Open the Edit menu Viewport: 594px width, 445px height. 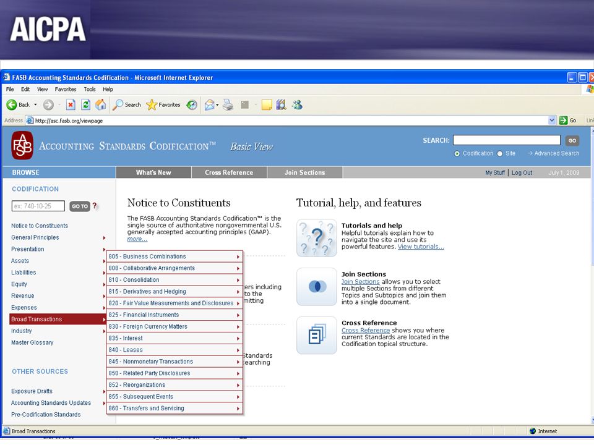(x=25, y=89)
